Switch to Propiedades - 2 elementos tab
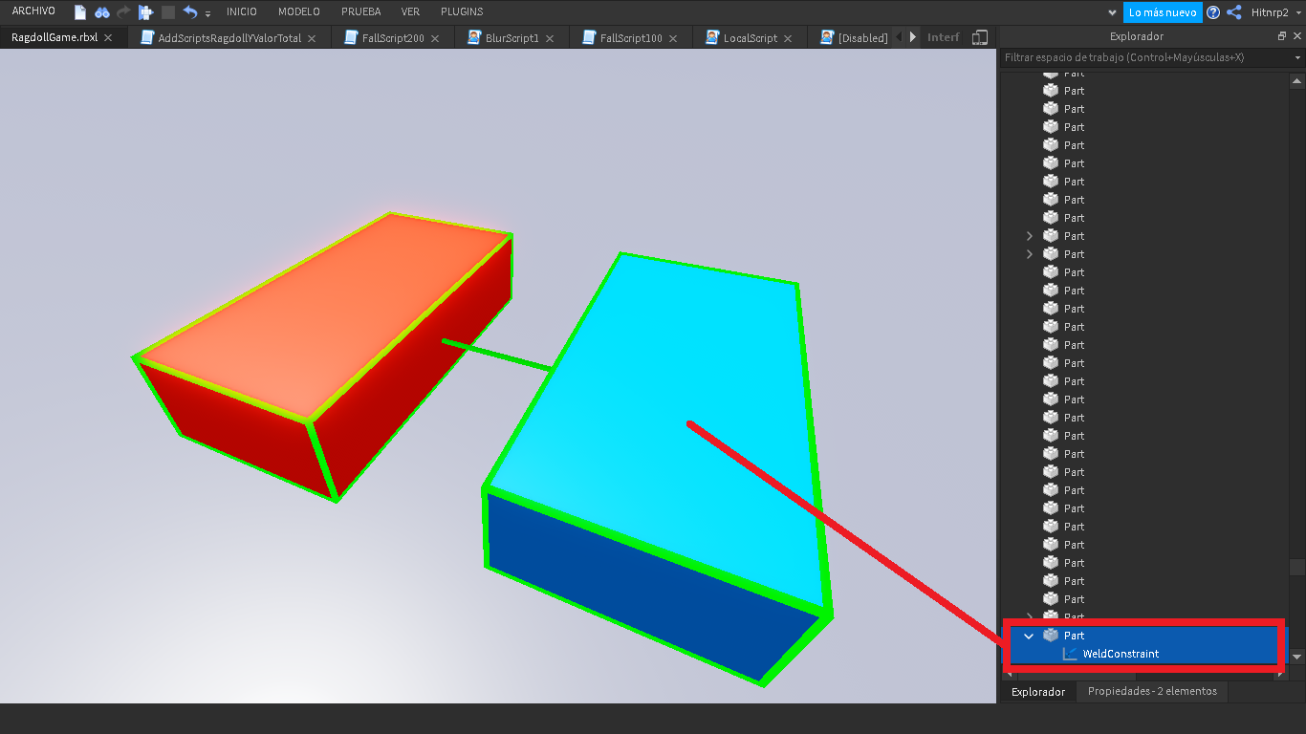Image resolution: width=1306 pixels, height=734 pixels. coord(1152,691)
